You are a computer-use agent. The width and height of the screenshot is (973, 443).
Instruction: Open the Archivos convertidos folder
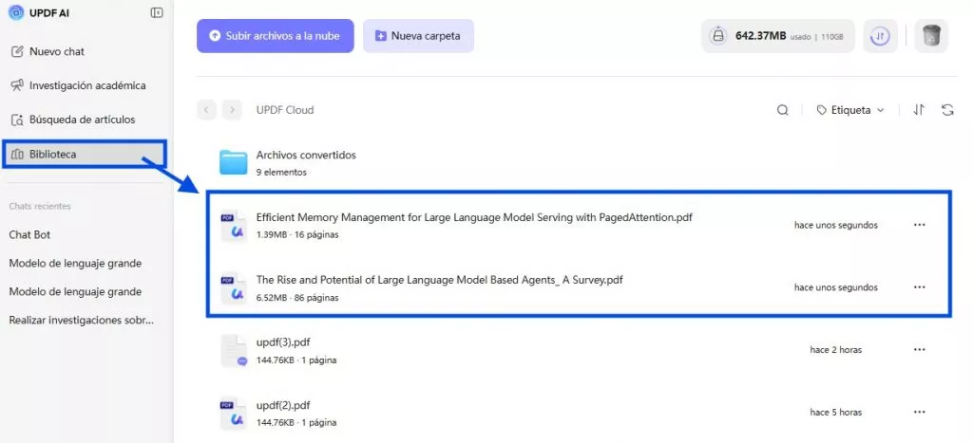pyautogui.click(x=305, y=155)
